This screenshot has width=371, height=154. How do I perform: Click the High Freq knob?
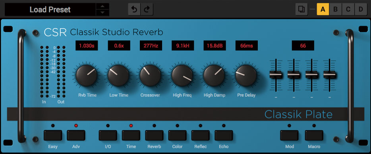182,76
